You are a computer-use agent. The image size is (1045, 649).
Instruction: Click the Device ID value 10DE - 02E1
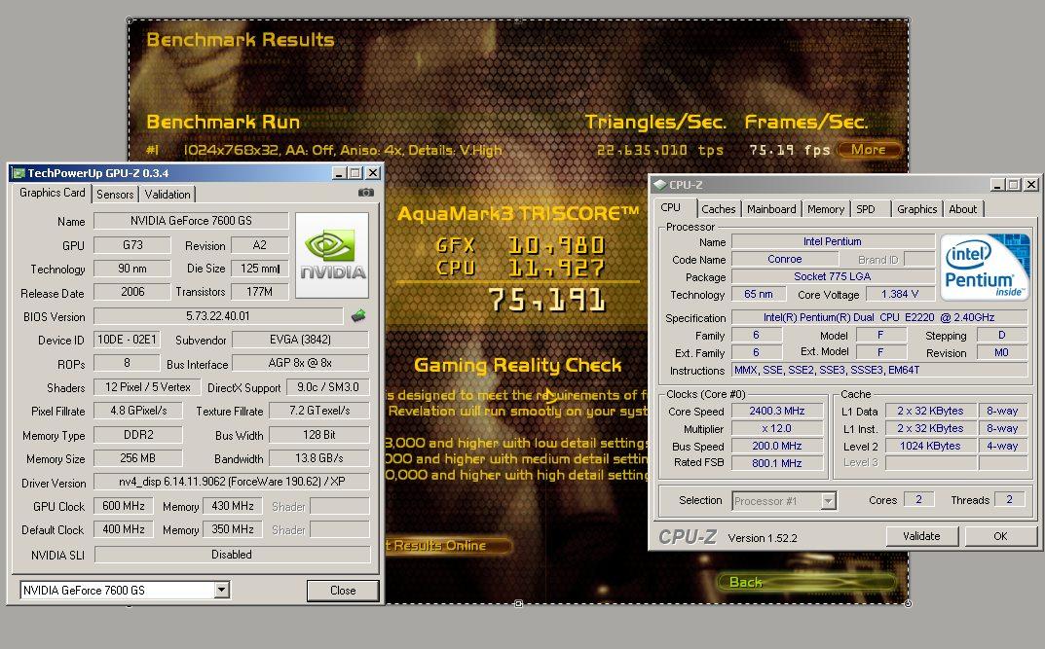(127, 340)
